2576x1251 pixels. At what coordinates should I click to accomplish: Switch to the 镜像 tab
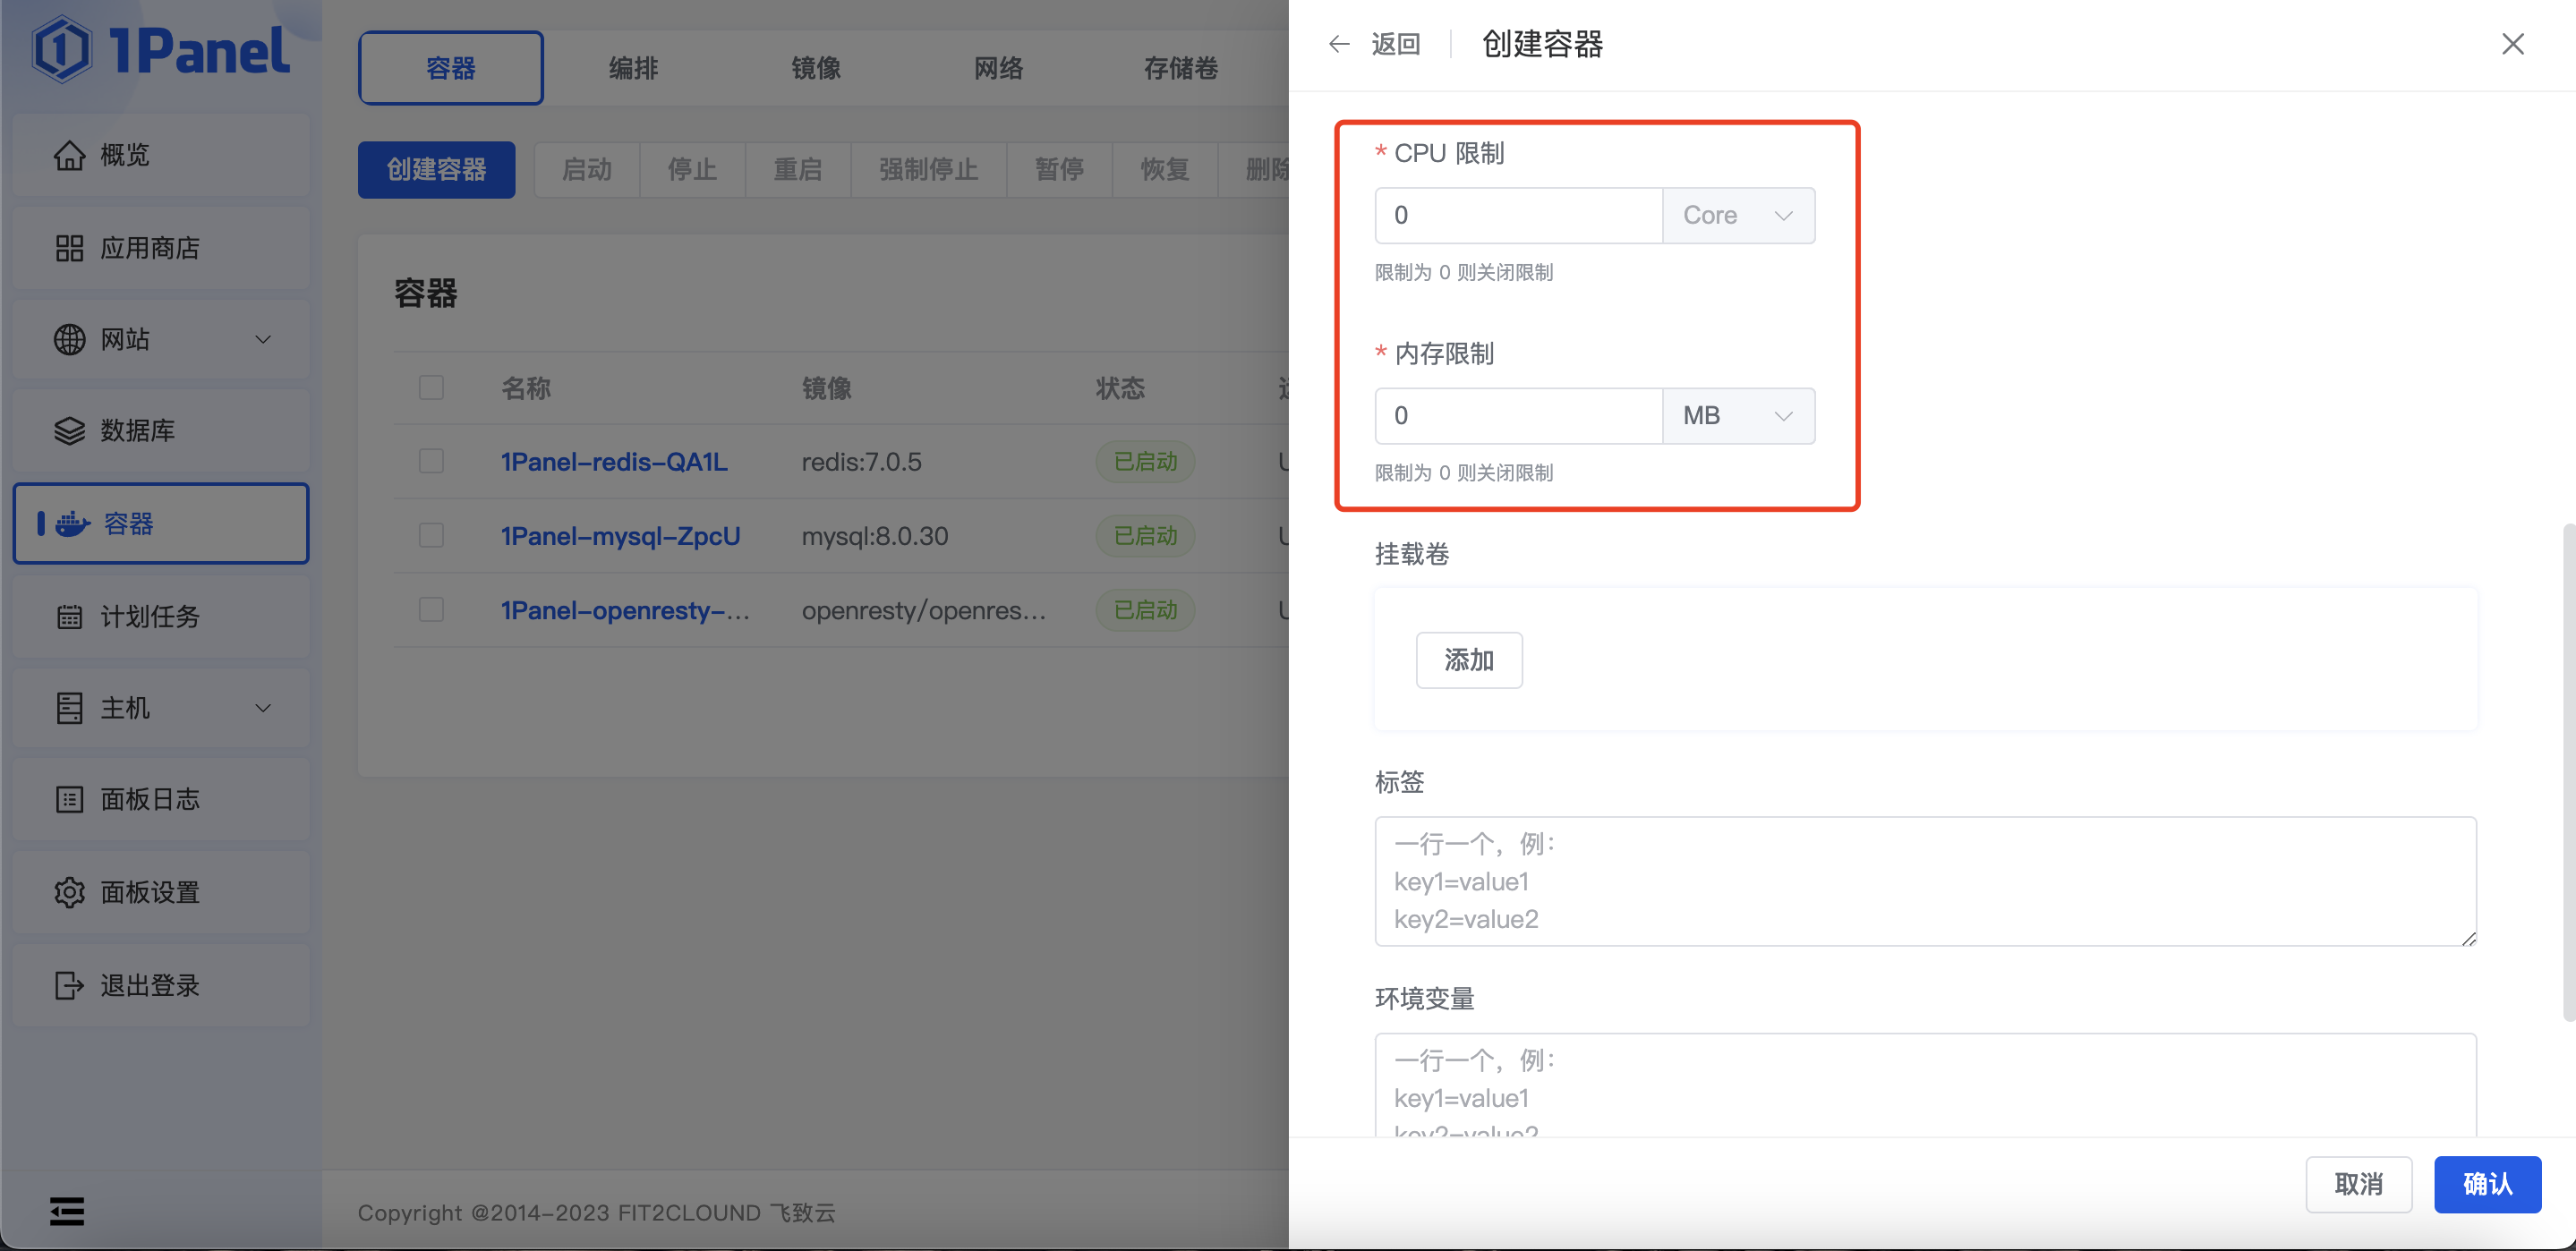coord(816,68)
